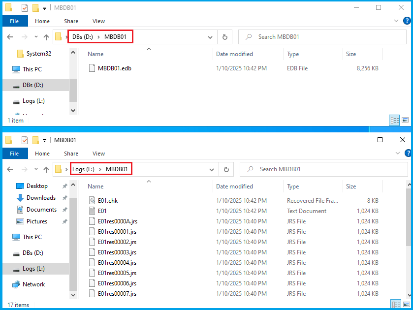The image size is (413, 310).
Task: Open the File menu in the top window
Action: pyautogui.click(x=15, y=21)
